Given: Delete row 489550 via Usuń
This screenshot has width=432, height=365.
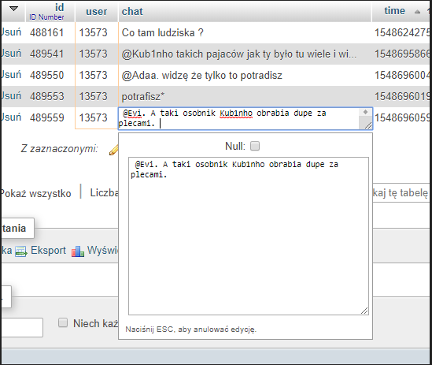Looking at the screenshot, I should coord(10,75).
